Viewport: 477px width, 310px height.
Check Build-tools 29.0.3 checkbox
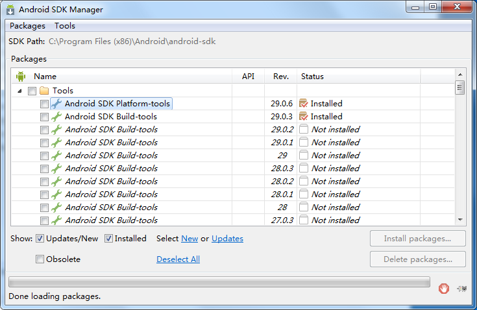[44, 117]
